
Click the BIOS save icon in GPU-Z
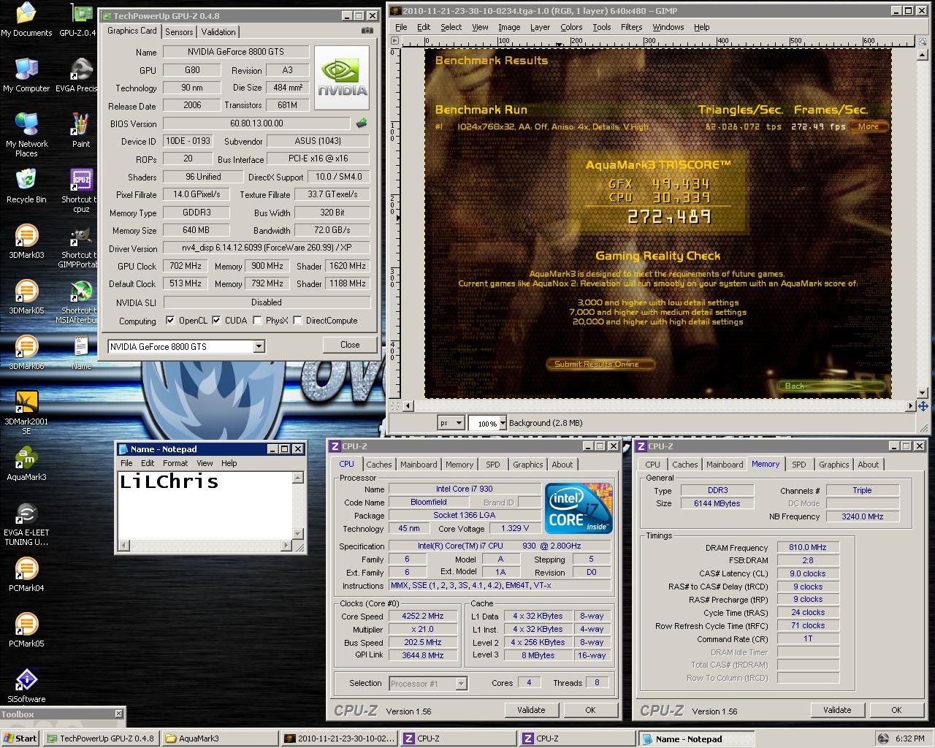362,123
